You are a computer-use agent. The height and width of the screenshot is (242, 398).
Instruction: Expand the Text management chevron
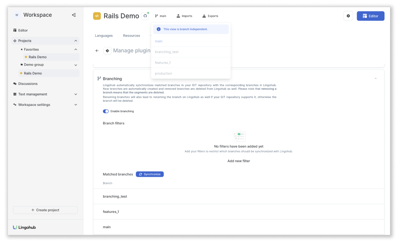pos(76,94)
